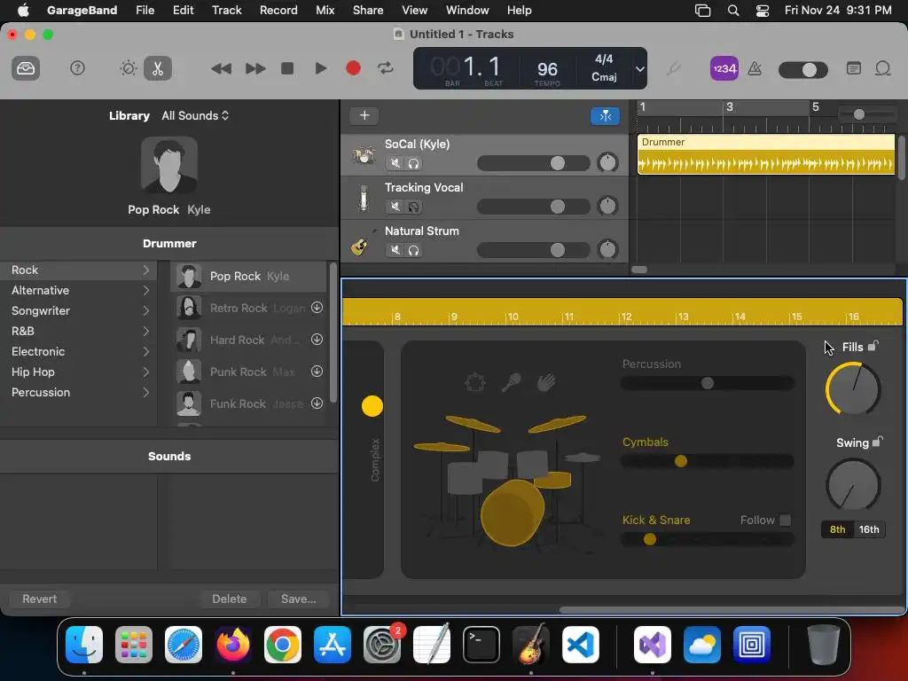Open the Tuner icon
This screenshot has width=908, height=681.
tap(673, 69)
